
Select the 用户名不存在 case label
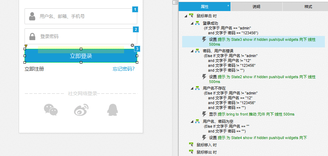pos(214,88)
